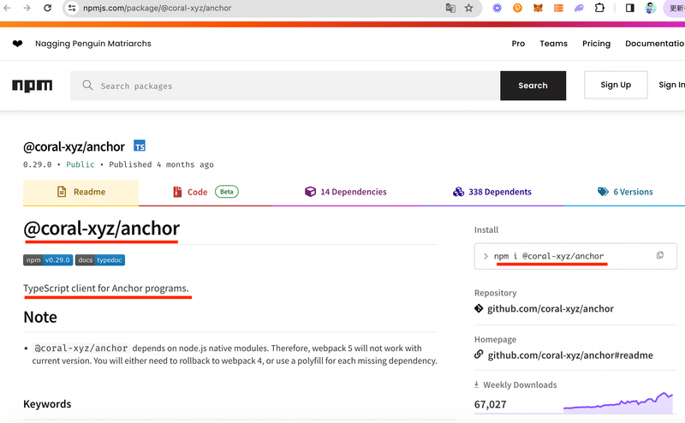685x423 pixels.
Task: Open the MetaMask fox extension
Action: coord(538,8)
